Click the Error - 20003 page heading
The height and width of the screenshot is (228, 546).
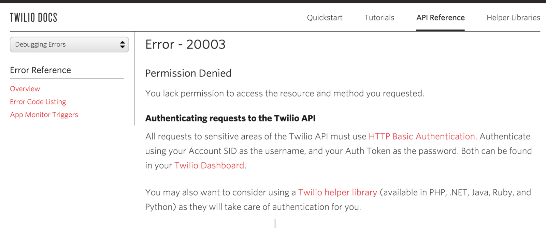point(185,44)
